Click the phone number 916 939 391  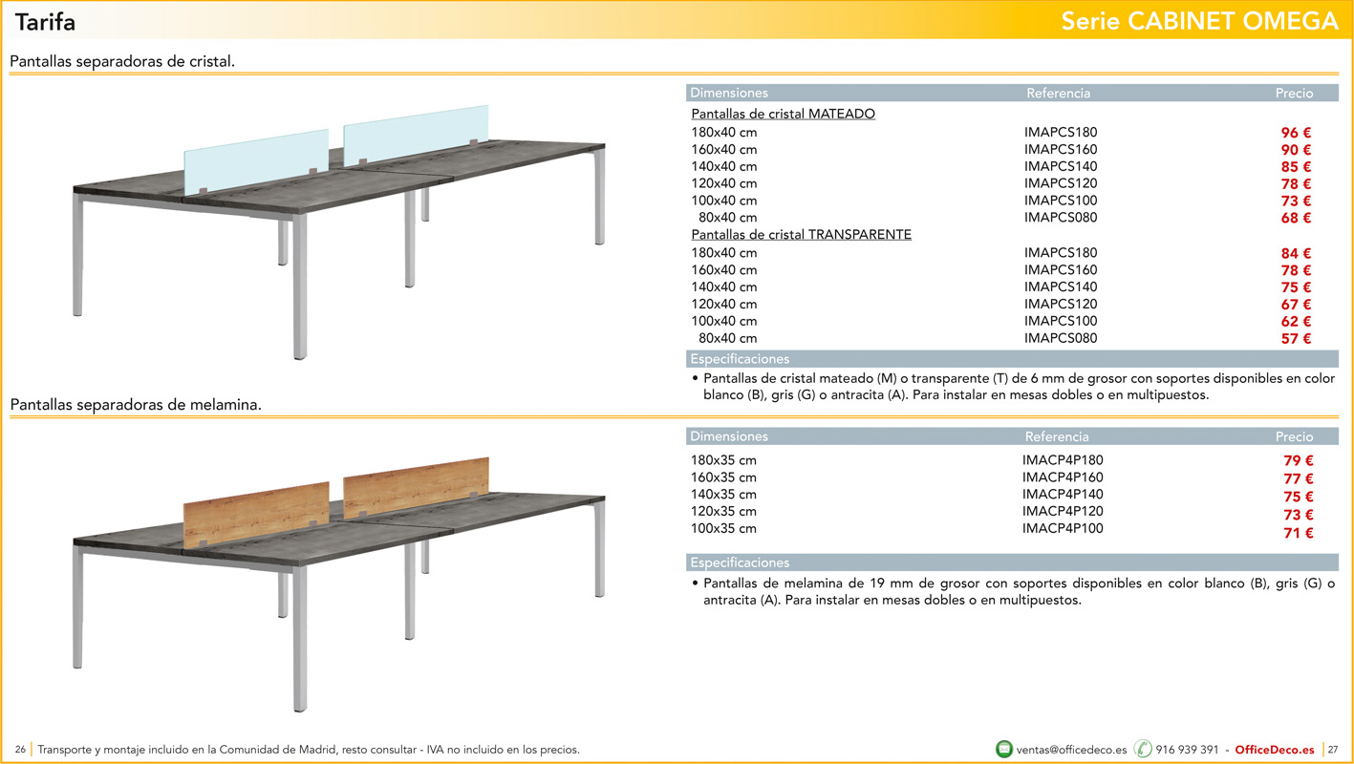tap(1188, 750)
